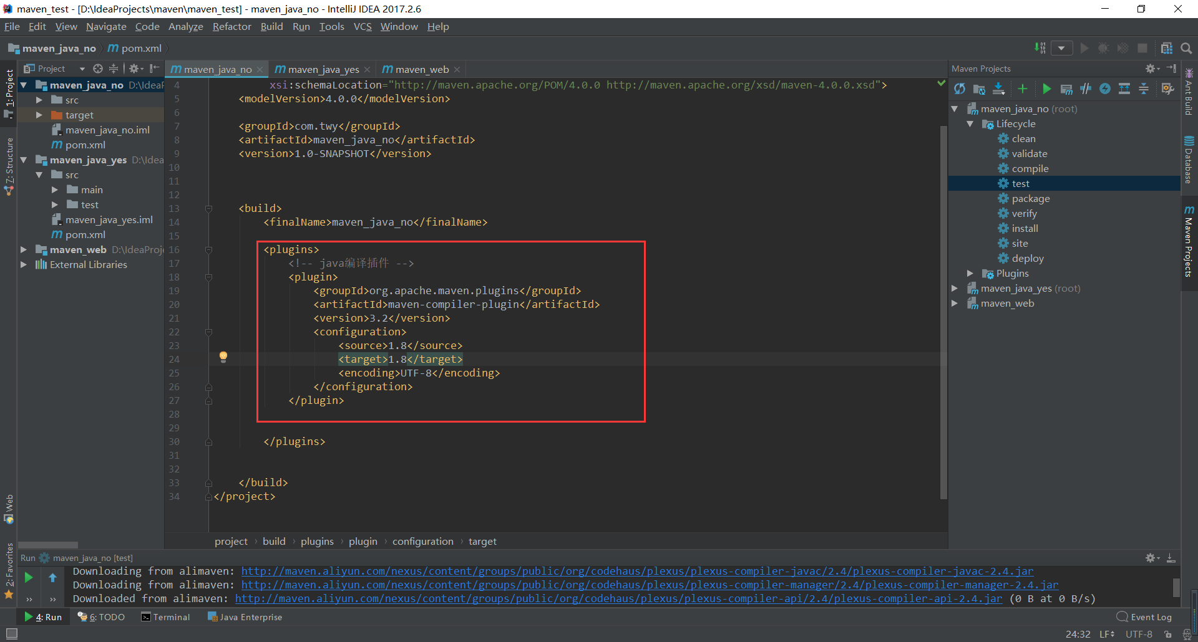Click the lightbulb intention icon at line 24
Image resolution: width=1198 pixels, height=642 pixels.
coord(223,357)
